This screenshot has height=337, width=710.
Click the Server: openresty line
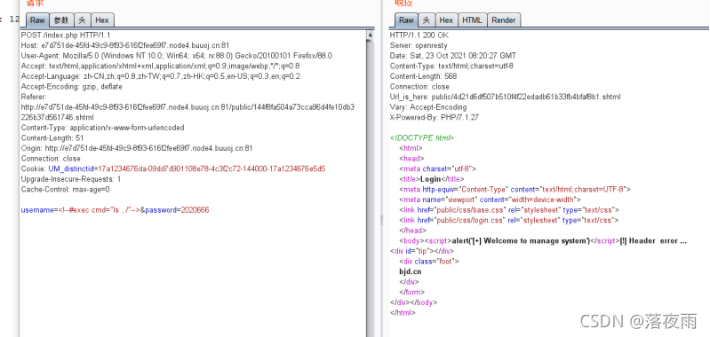pos(419,45)
